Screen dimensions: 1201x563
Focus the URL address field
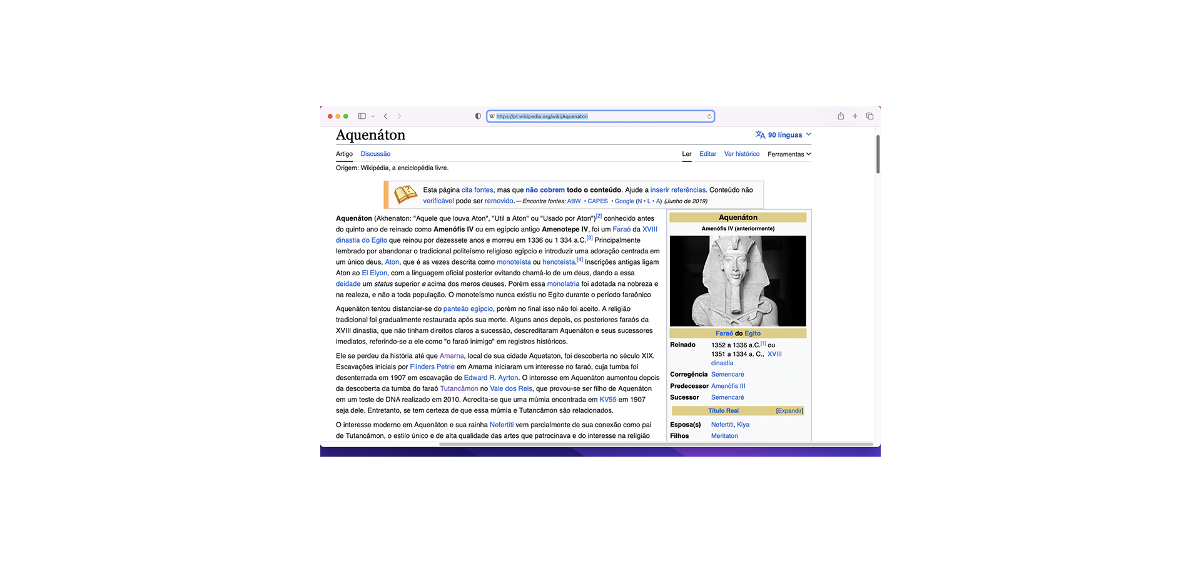click(x=600, y=116)
